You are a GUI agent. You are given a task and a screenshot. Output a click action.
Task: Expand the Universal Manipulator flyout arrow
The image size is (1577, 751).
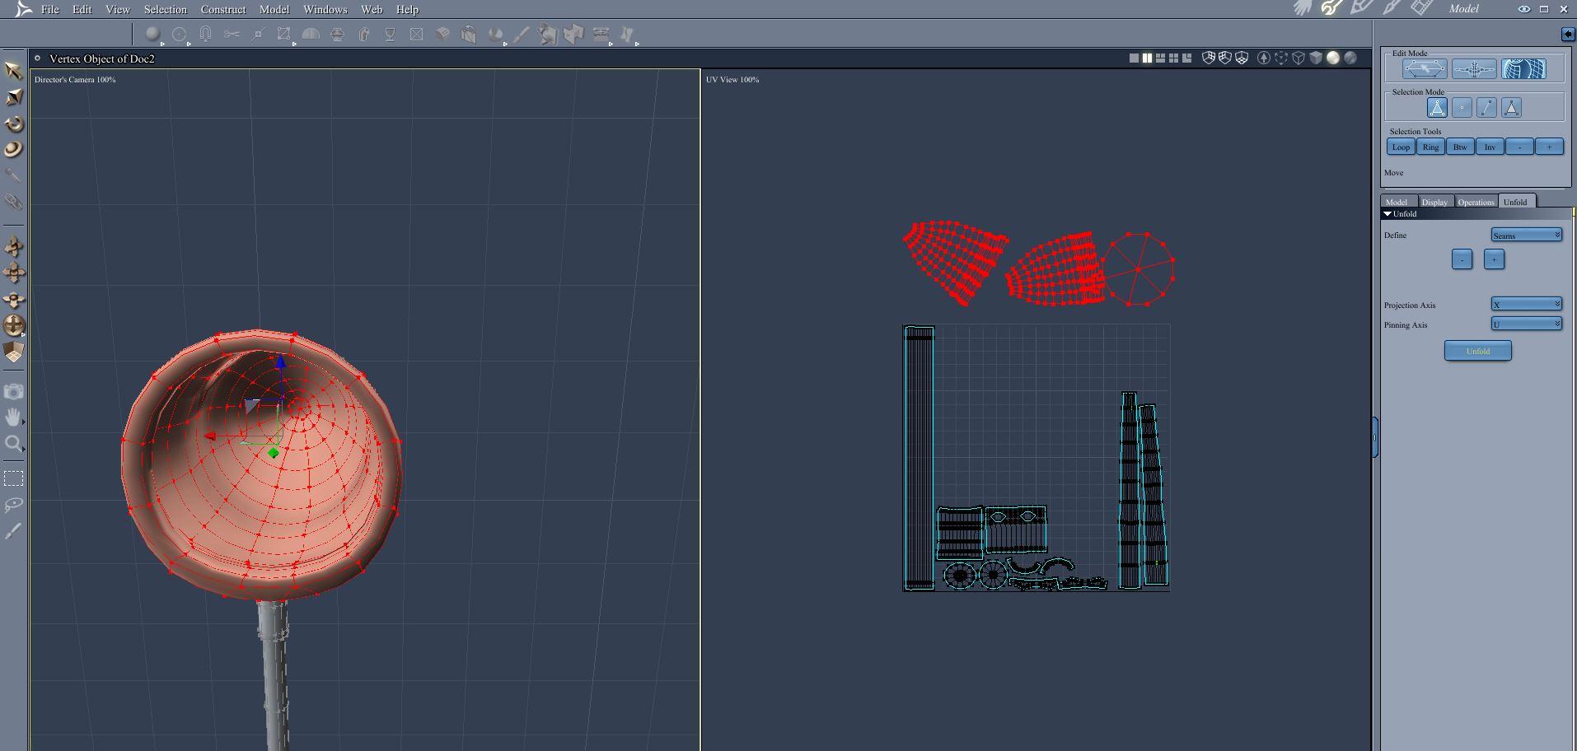(24, 335)
